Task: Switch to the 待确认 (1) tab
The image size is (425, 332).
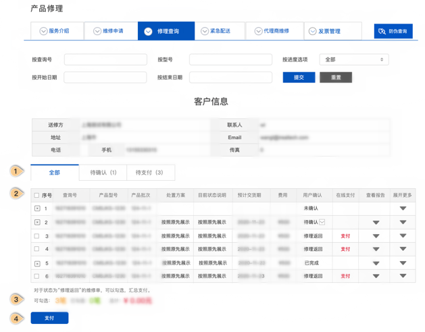Action: click(103, 173)
